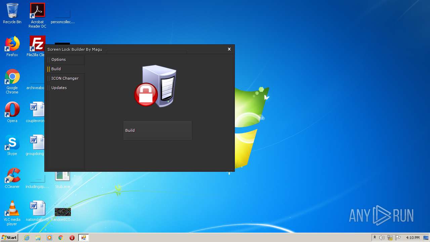Open Opera from the taskbar

pyautogui.click(x=72, y=238)
